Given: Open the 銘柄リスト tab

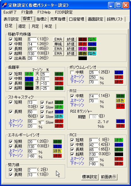Looking at the screenshot, I should (x=115, y=19).
